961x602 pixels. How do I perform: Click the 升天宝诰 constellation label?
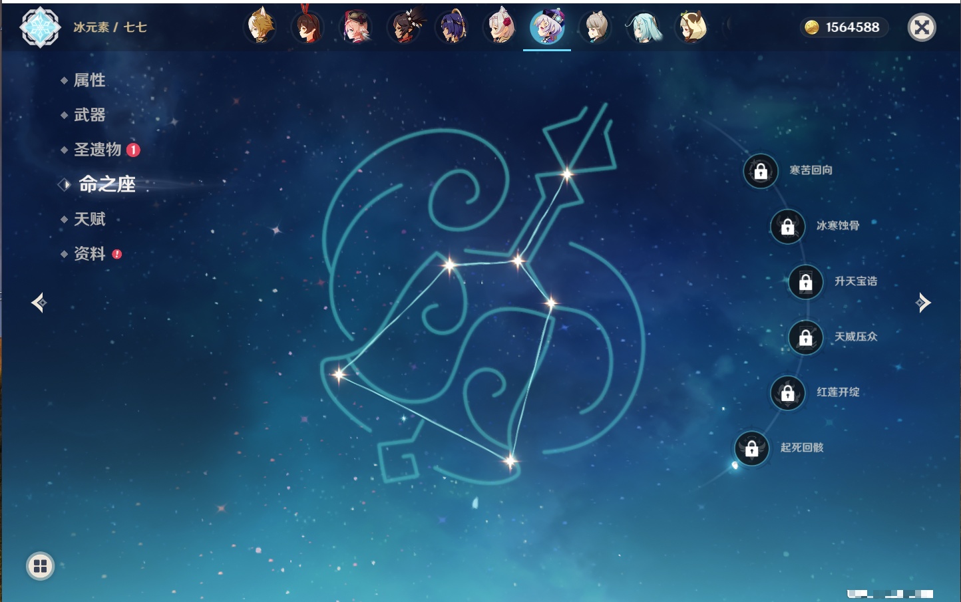tap(856, 281)
